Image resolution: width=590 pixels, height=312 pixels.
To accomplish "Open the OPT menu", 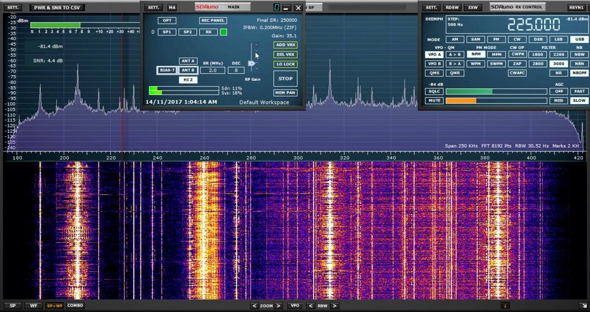I will [167, 20].
